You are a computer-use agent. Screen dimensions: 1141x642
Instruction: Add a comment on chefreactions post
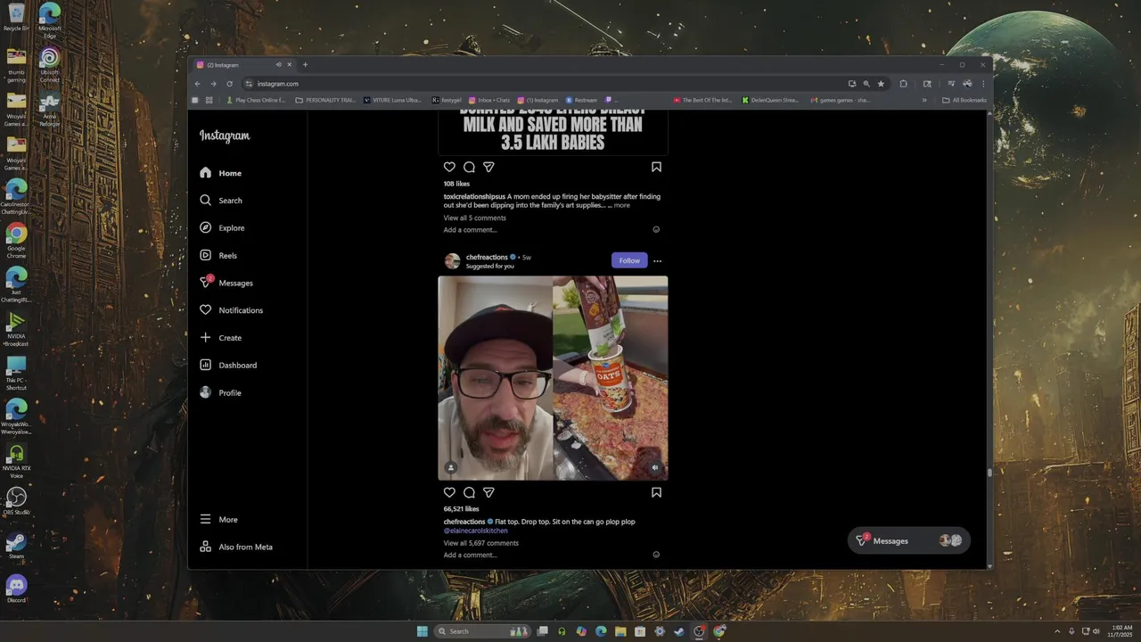[470, 555]
